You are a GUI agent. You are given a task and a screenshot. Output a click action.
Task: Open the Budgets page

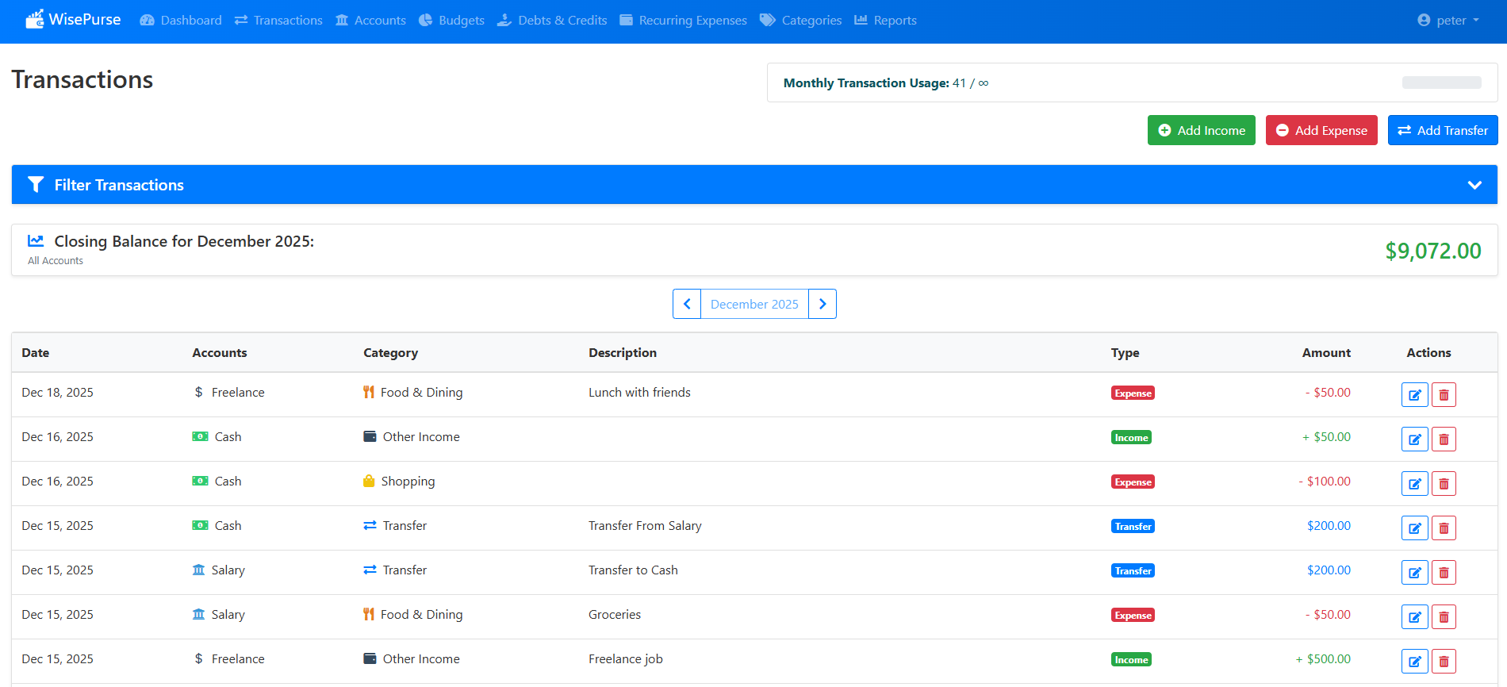[451, 20]
